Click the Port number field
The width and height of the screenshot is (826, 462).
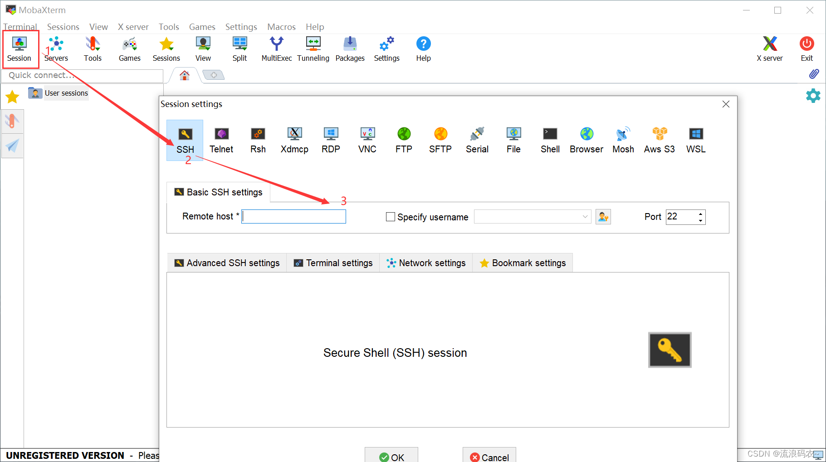coord(681,217)
